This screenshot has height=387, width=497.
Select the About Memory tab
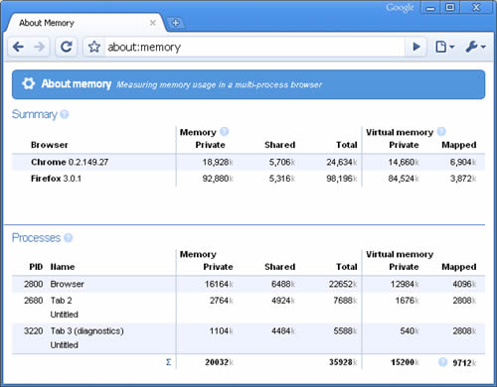point(85,23)
